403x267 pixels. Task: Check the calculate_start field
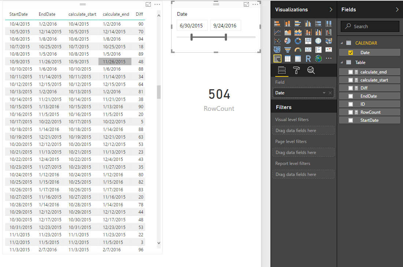click(351, 80)
